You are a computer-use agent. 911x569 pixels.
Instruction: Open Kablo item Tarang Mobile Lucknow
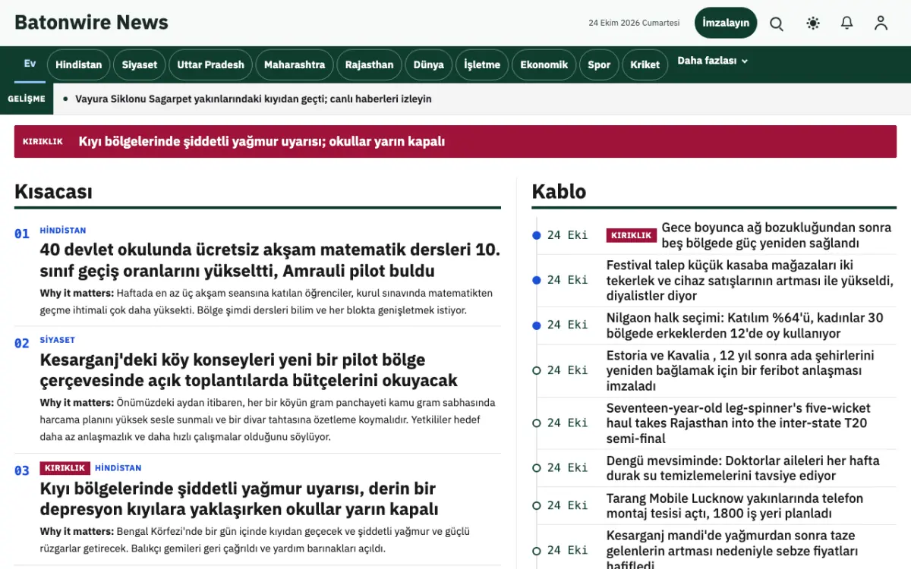point(735,505)
